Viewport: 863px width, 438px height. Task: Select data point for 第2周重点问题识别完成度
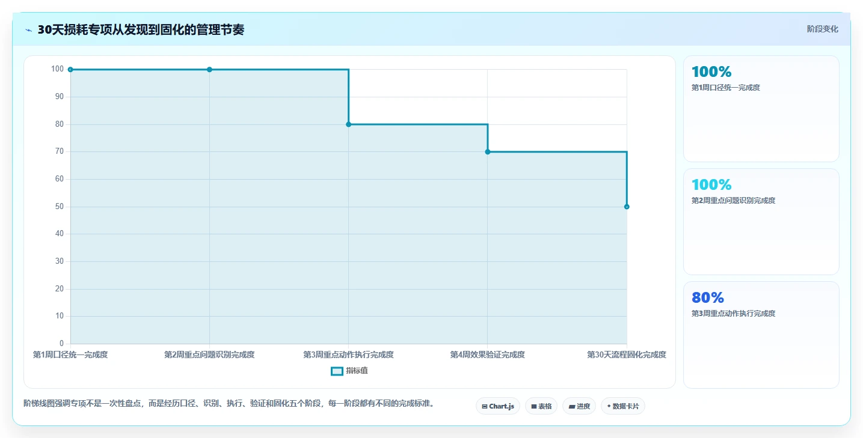click(x=209, y=70)
